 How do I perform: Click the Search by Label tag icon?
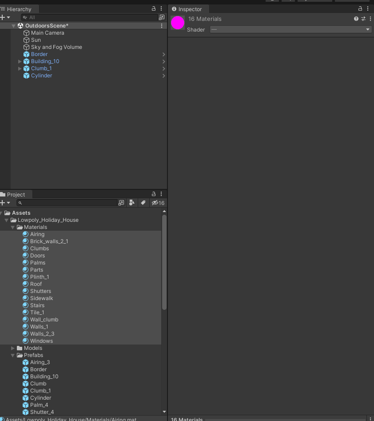pyautogui.click(x=143, y=203)
